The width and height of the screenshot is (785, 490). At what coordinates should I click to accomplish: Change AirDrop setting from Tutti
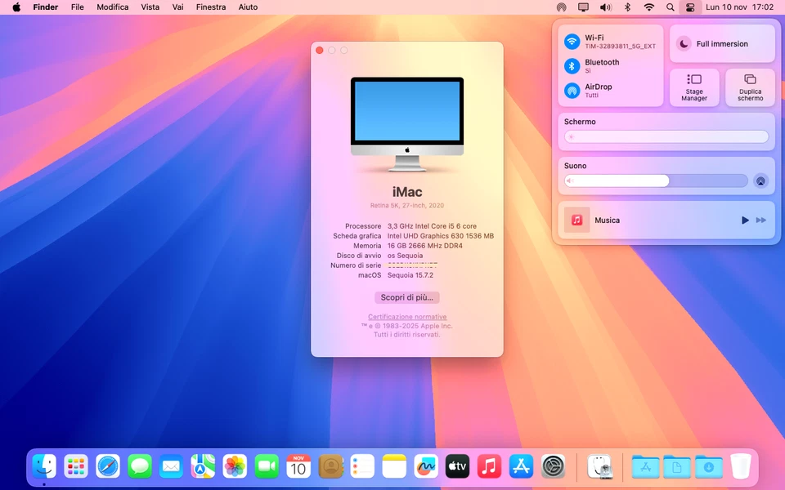pos(571,91)
